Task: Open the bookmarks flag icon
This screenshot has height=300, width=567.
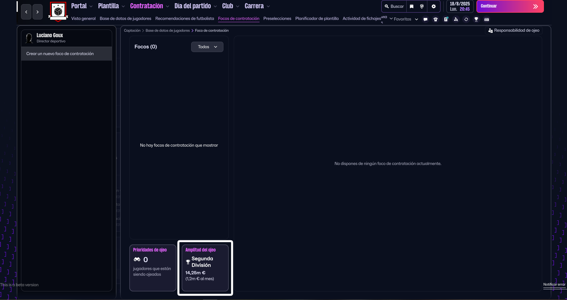Action: 412,6
